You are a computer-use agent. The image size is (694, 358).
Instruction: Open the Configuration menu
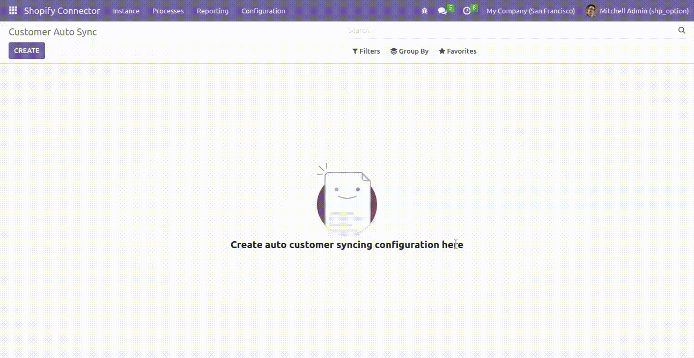tap(263, 11)
